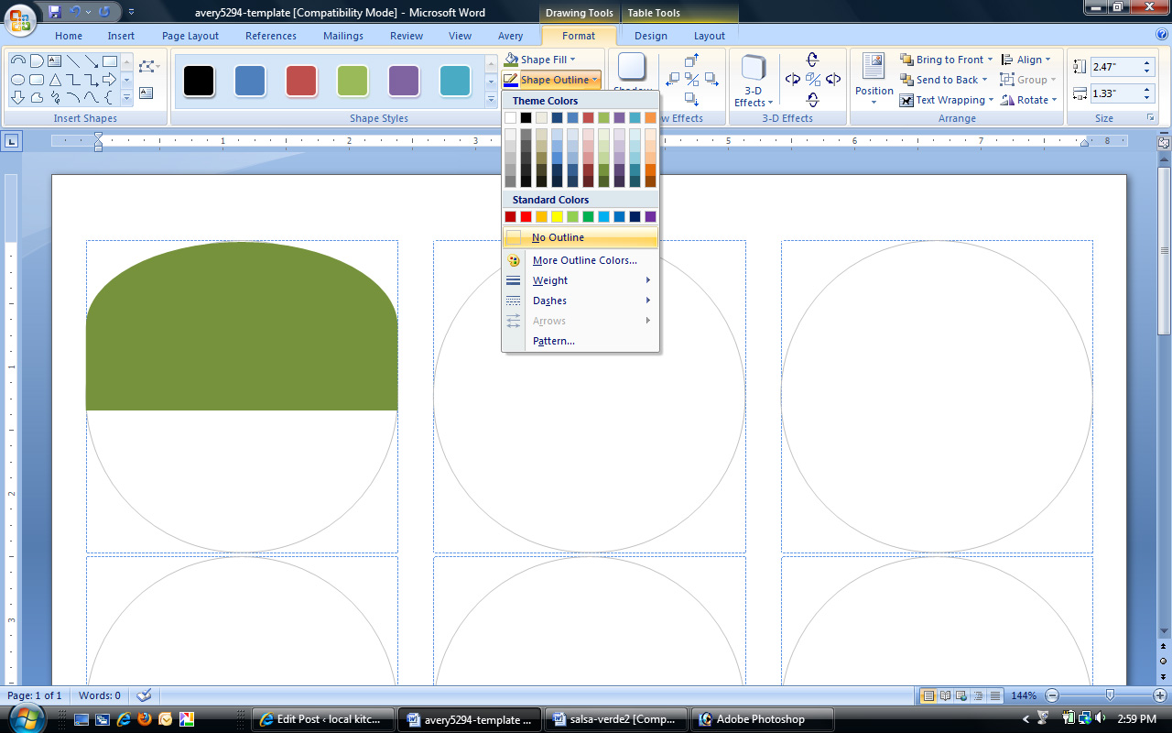Pick yellow from Standard Colors

click(557, 216)
